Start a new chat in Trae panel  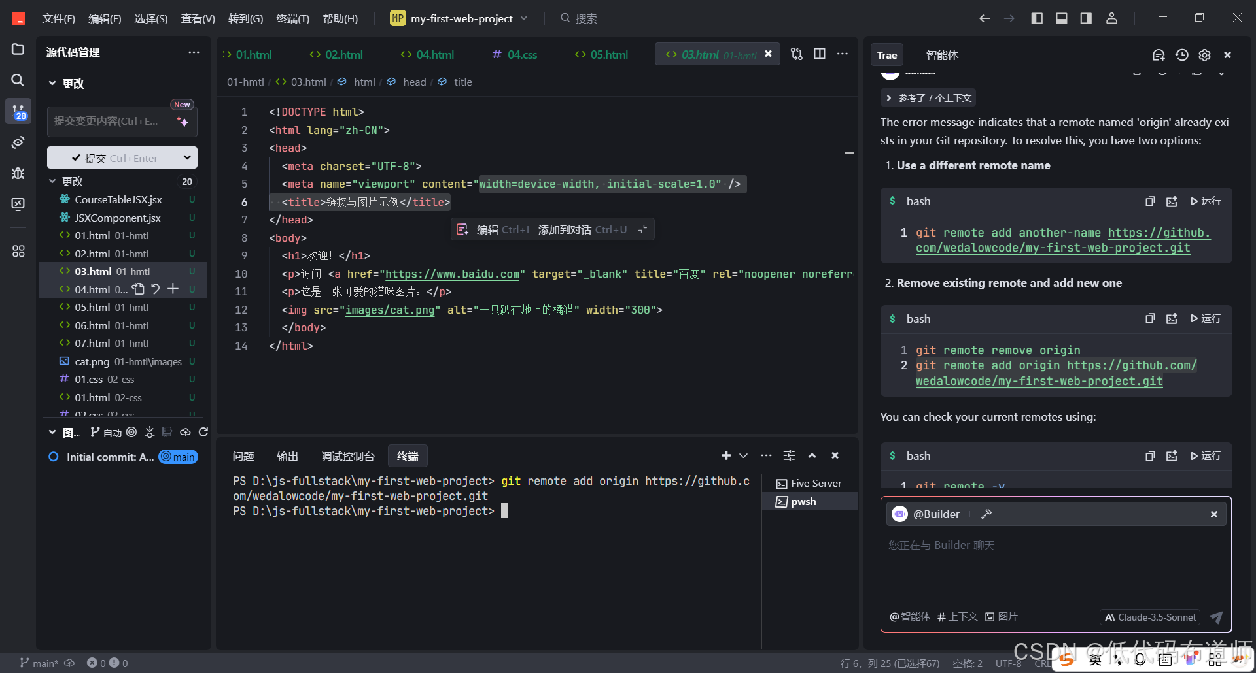pos(1159,55)
